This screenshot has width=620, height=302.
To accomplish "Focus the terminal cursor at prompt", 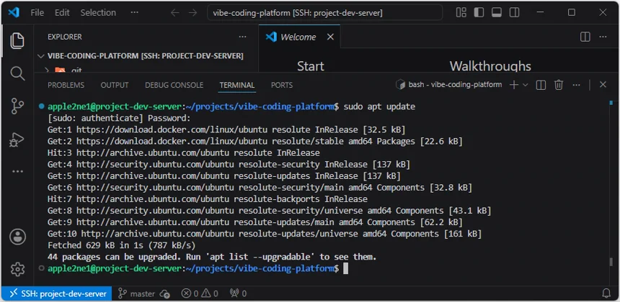I will pyautogui.click(x=345, y=269).
